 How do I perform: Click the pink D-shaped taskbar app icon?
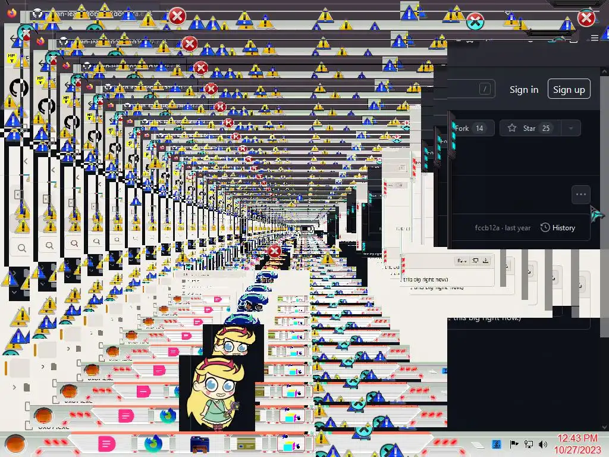point(106,444)
